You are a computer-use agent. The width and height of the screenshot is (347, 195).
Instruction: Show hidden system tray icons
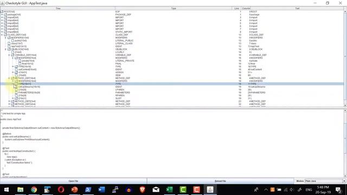click(x=266, y=190)
